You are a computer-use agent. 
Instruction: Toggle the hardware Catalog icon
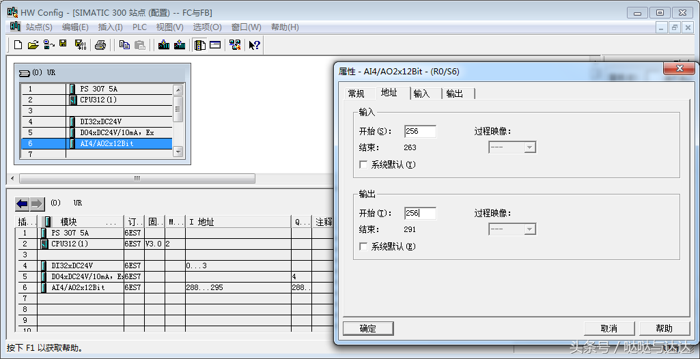(x=199, y=44)
